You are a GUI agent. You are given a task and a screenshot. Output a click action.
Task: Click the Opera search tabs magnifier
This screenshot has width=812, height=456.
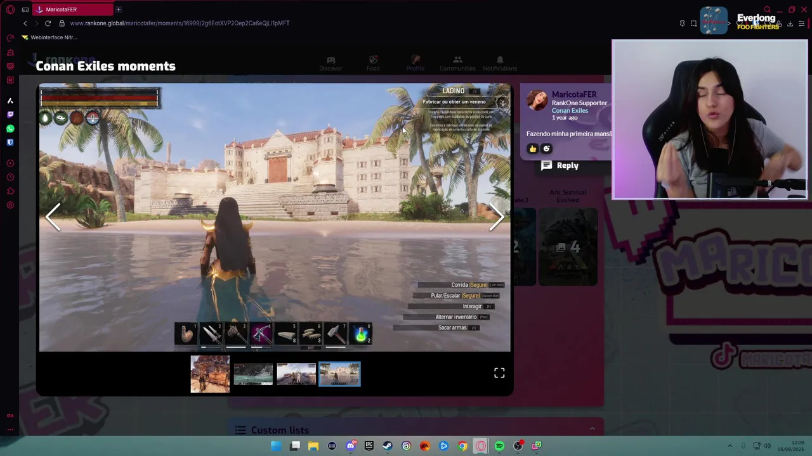pyautogui.click(x=767, y=9)
